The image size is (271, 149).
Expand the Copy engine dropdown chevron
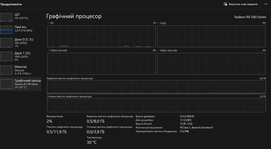click(x=158, y=23)
